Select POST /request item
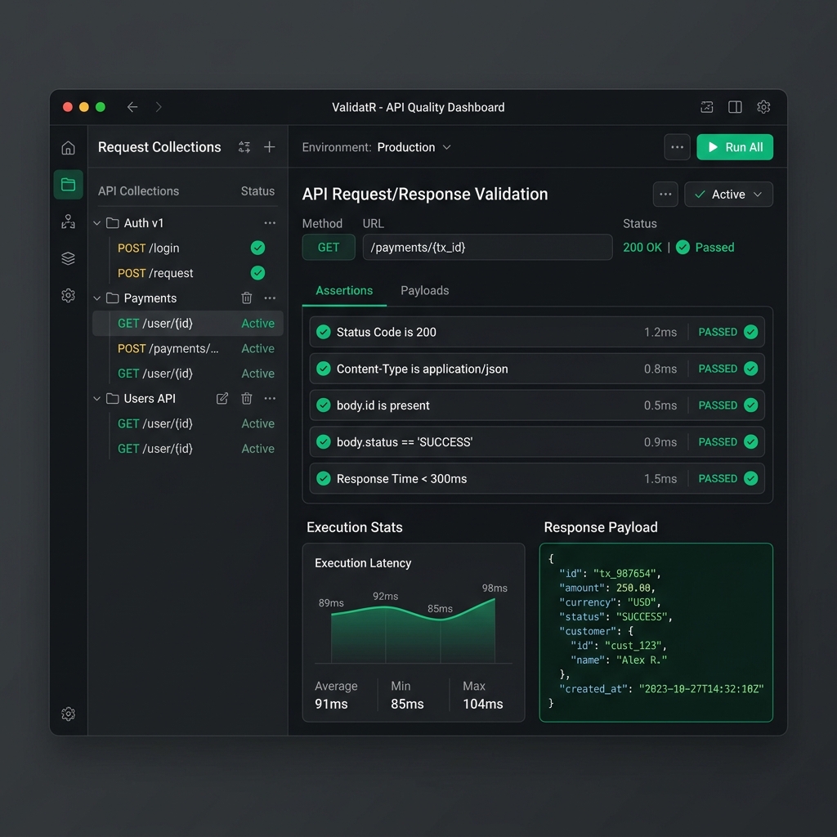 (x=188, y=273)
